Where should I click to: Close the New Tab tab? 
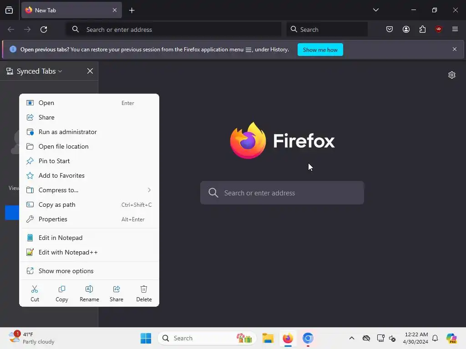(x=115, y=10)
